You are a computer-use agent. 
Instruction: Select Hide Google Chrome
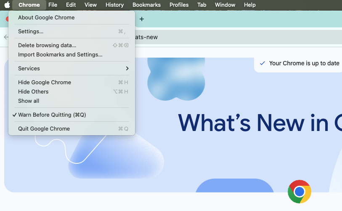[72, 83]
